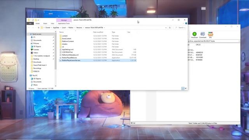Open the address bar history dropdown
This screenshot has width=249, height=140.
(x=166, y=28)
